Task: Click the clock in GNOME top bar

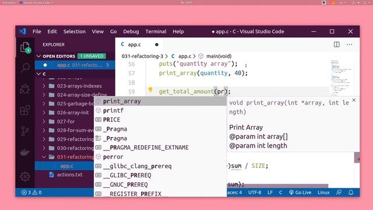Action: click(186, 2)
